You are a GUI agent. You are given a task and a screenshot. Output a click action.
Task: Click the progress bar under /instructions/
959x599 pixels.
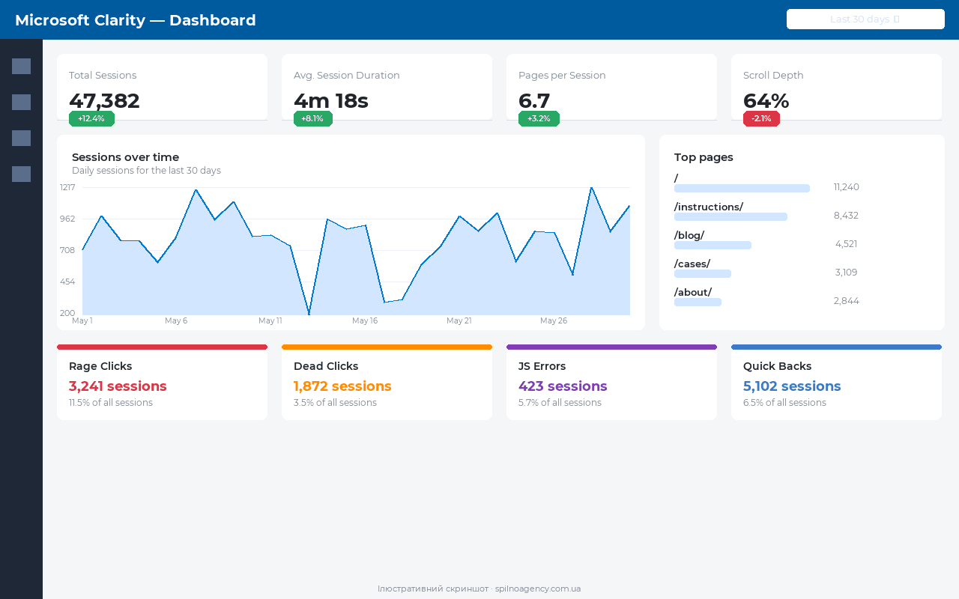click(x=730, y=216)
